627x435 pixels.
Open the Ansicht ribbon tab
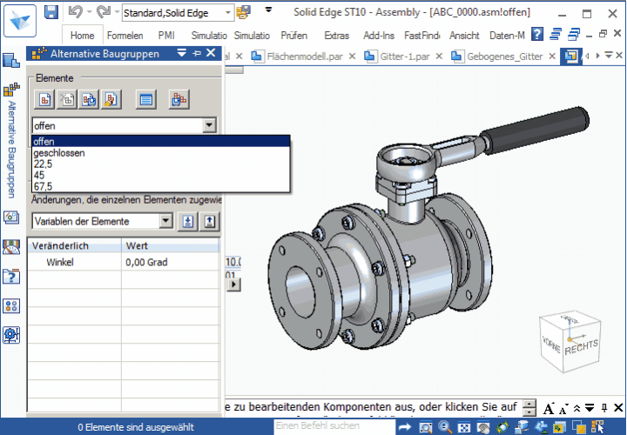point(464,36)
